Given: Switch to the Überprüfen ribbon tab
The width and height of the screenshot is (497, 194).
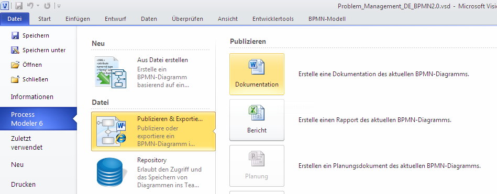Looking at the screenshot, I should click(187, 19).
